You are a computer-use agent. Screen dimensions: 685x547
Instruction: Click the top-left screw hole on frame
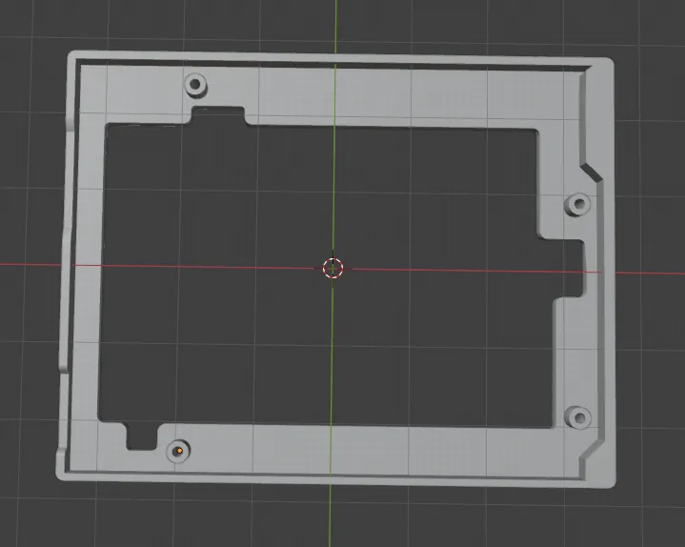pos(196,85)
